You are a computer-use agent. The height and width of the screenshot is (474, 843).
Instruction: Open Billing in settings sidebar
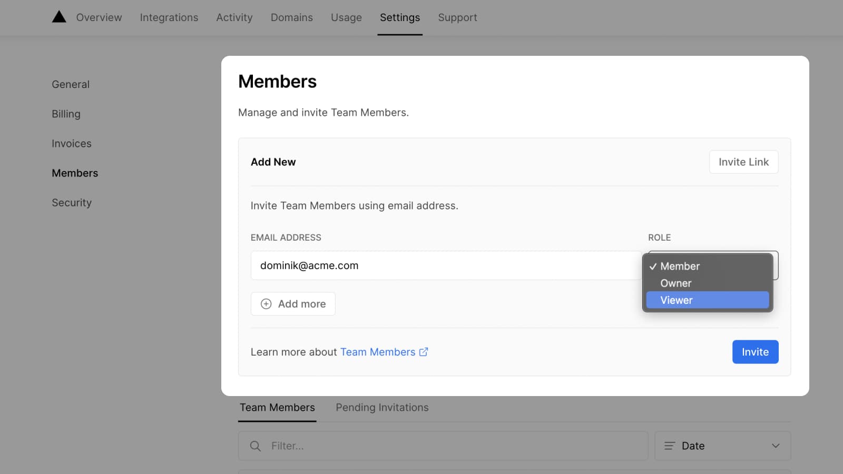[x=66, y=114]
